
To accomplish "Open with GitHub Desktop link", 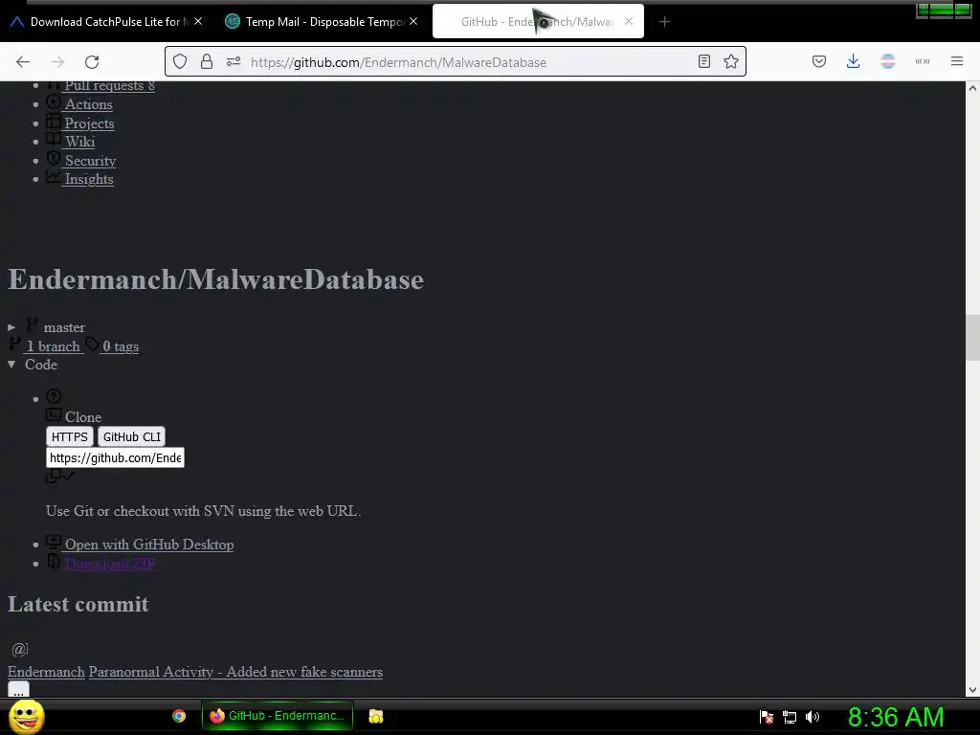I will tap(149, 545).
